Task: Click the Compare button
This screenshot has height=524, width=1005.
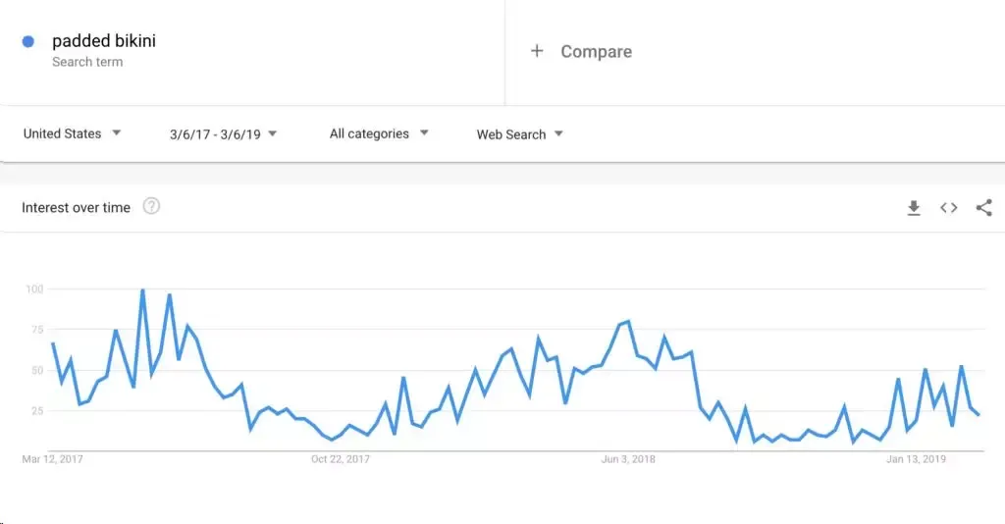Action: pos(596,51)
